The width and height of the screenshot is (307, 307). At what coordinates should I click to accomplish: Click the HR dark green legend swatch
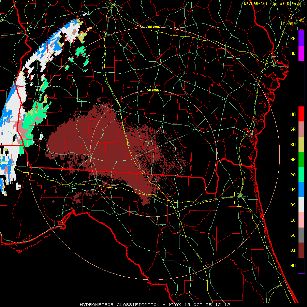click(301, 159)
